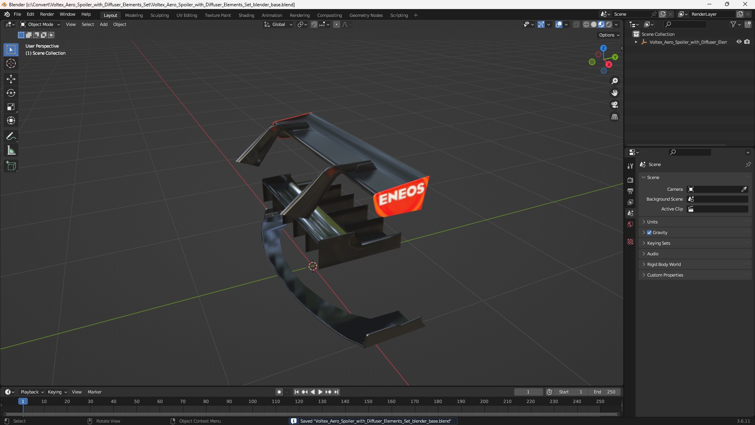Toggle snapping magnet
Image resolution: width=755 pixels, height=425 pixels.
(x=314, y=24)
